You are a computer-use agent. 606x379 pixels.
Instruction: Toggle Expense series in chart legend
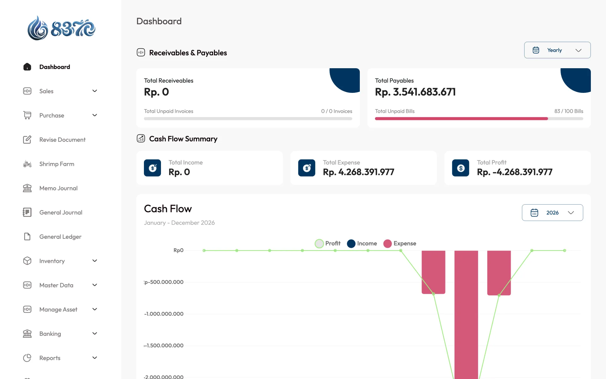[400, 244]
